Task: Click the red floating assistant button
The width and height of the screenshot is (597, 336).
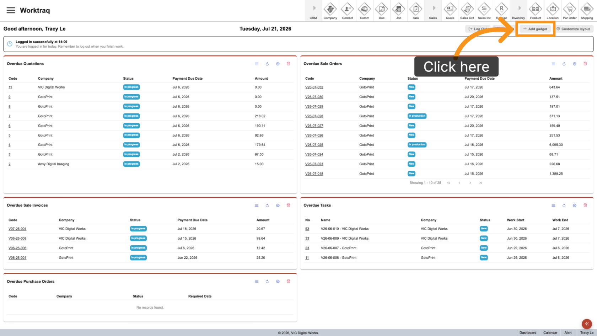Action: [x=587, y=324]
